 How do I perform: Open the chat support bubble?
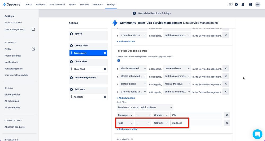point(257,134)
